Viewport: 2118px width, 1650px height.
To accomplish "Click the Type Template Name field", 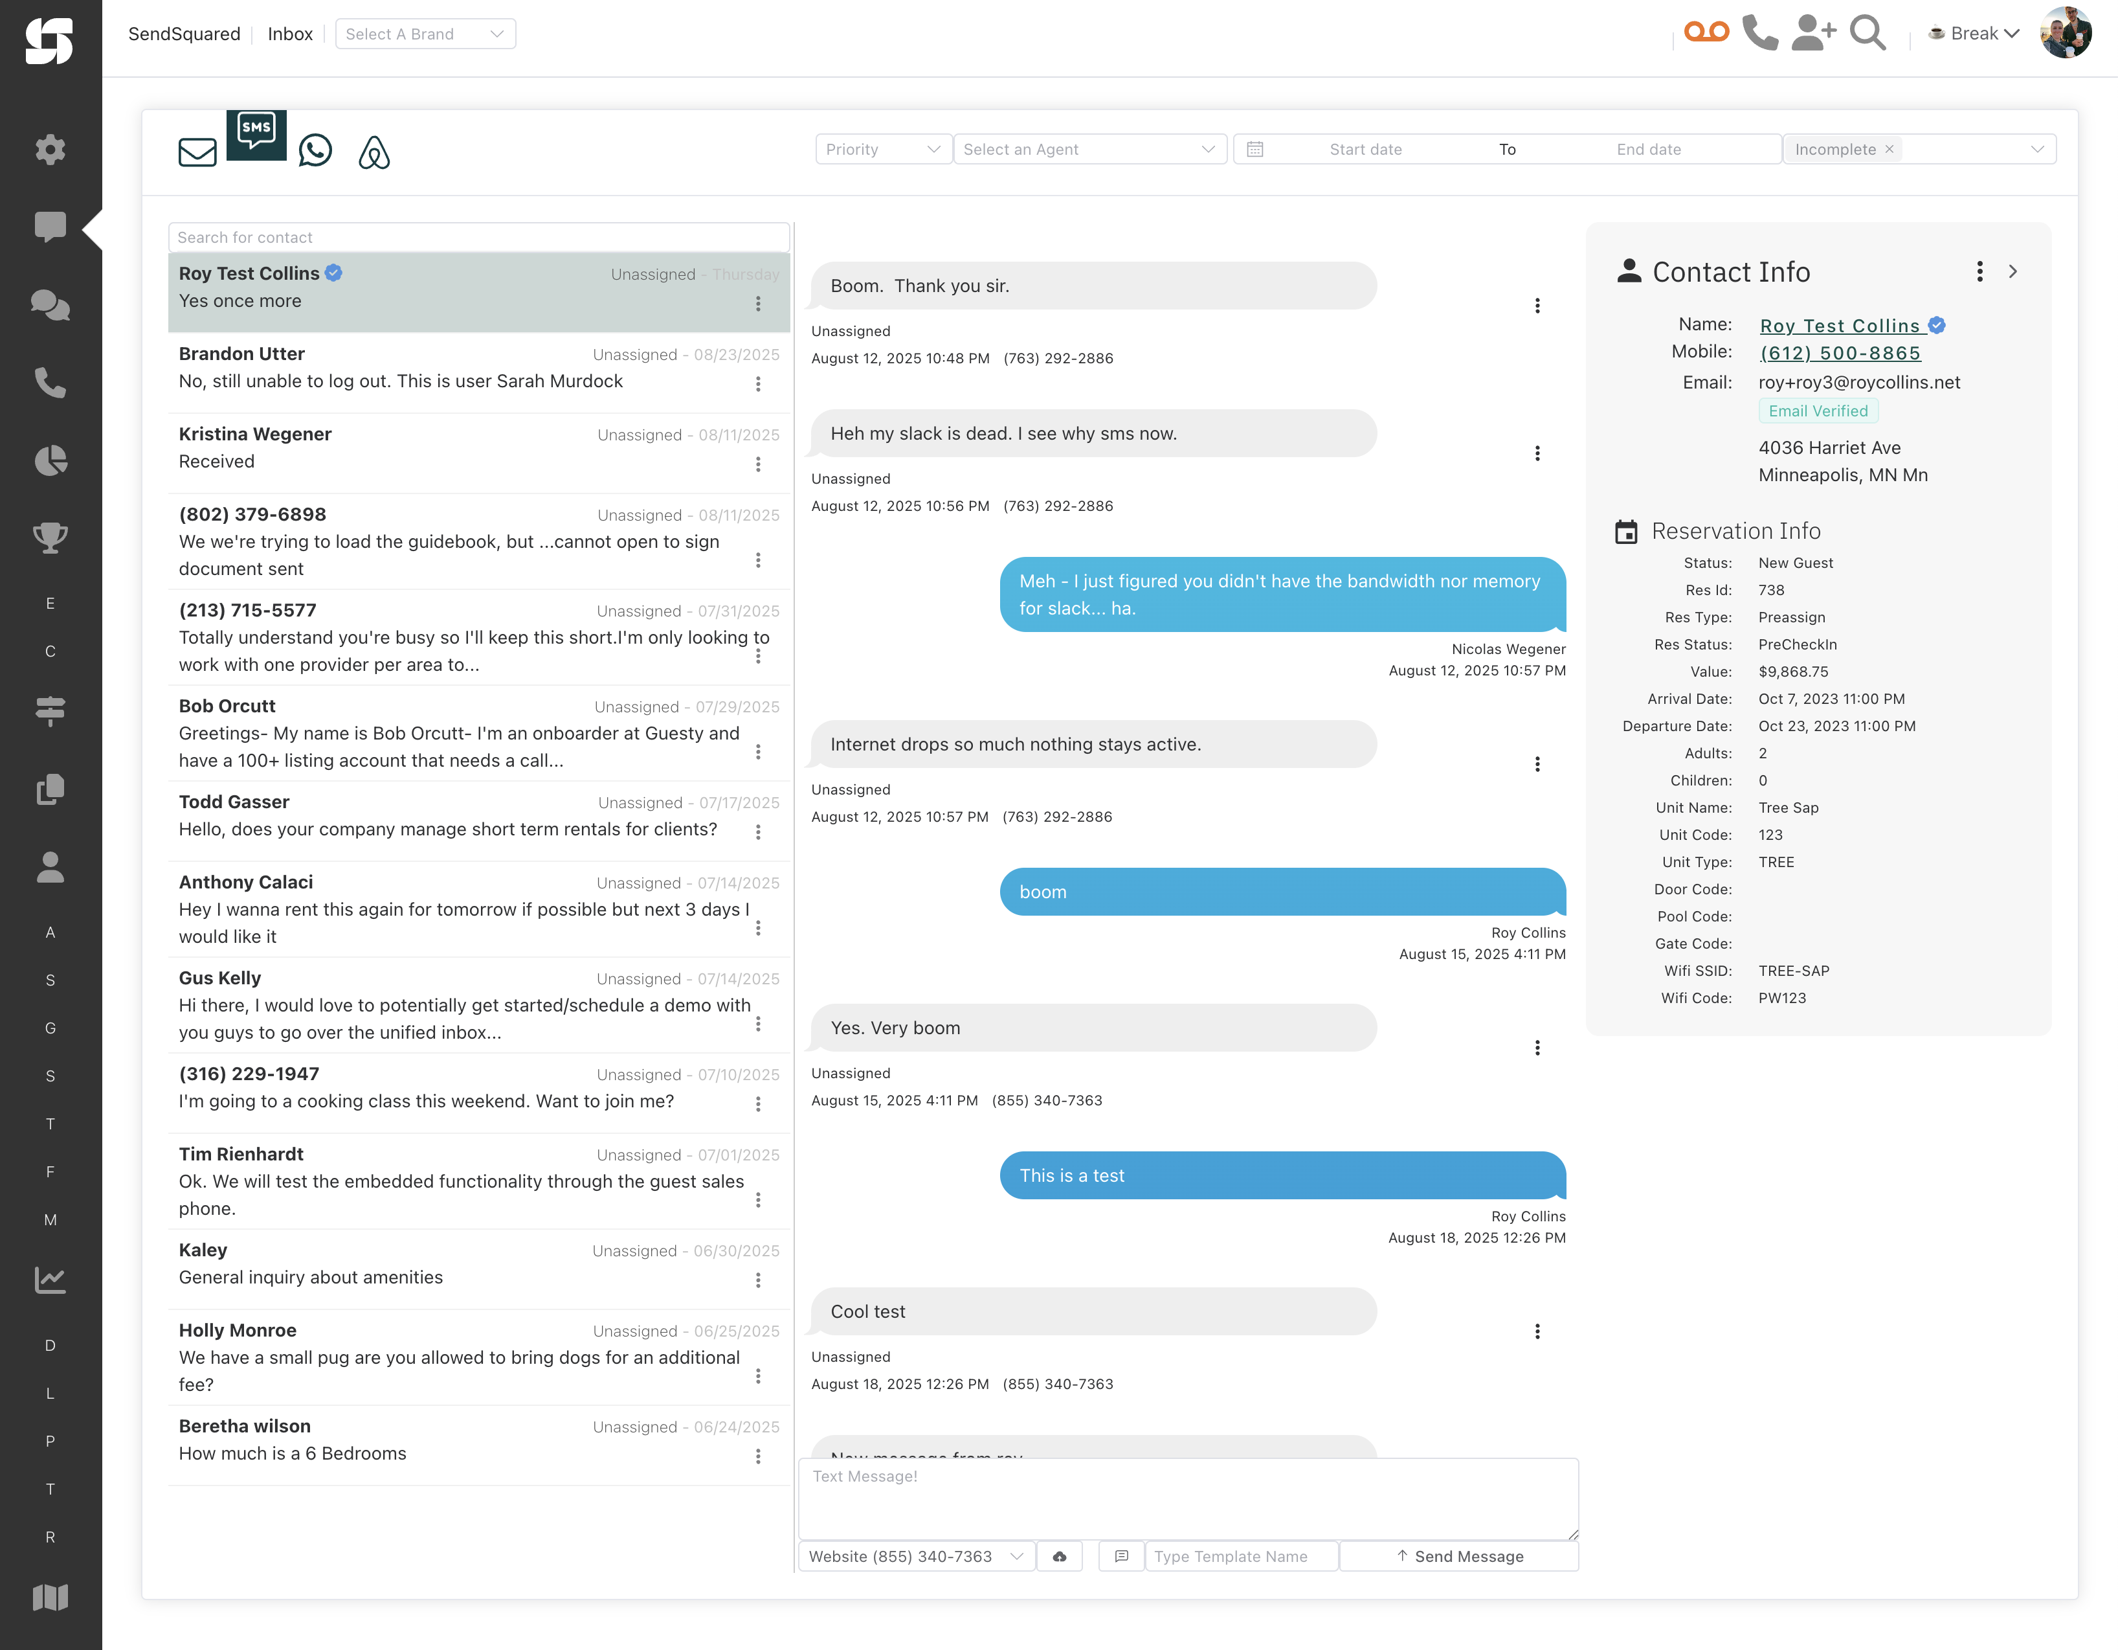I will pos(1242,1556).
